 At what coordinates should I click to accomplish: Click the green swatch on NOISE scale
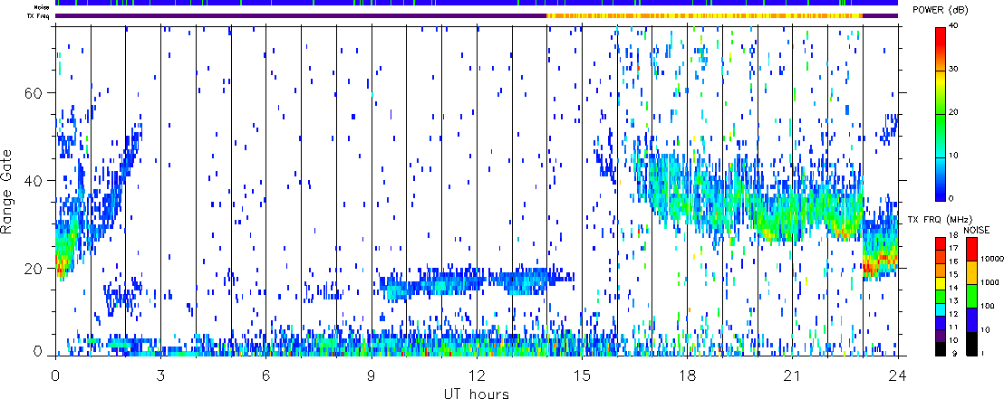(971, 296)
